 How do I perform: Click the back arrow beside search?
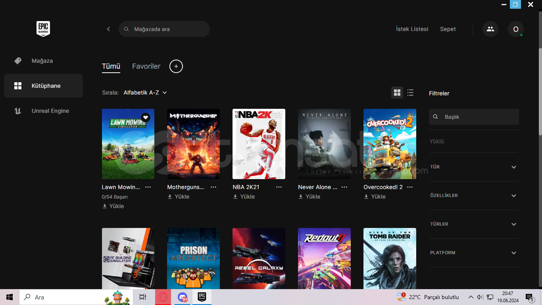[108, 29]
